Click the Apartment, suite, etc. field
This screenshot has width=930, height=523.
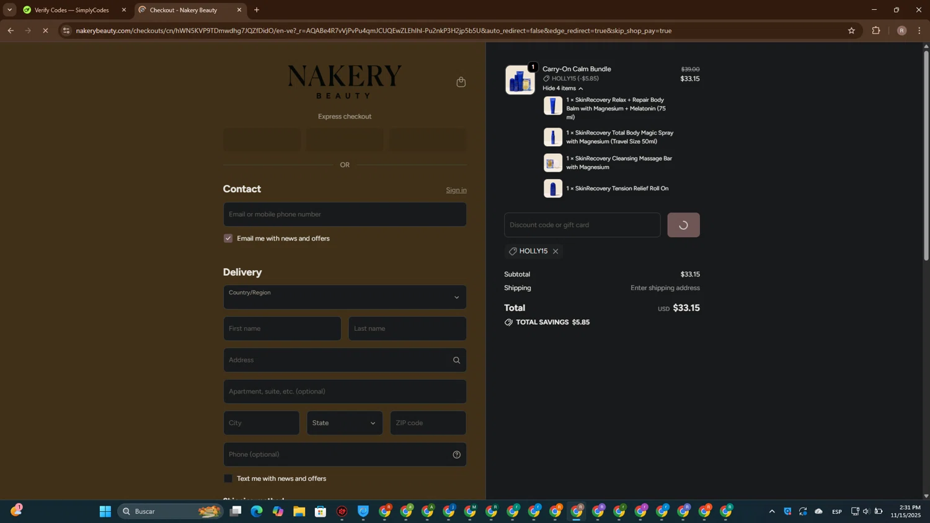click(345, 392)
